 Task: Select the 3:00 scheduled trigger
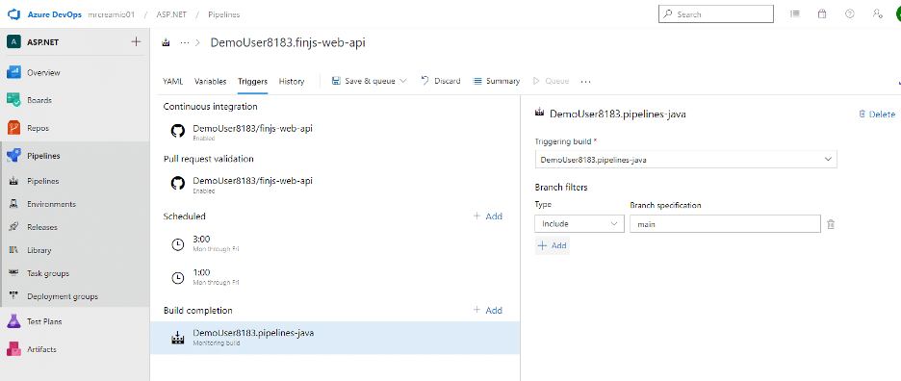click(x=335, y=243)
